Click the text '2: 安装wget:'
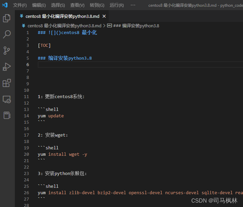243x207 pixels. 53,135
